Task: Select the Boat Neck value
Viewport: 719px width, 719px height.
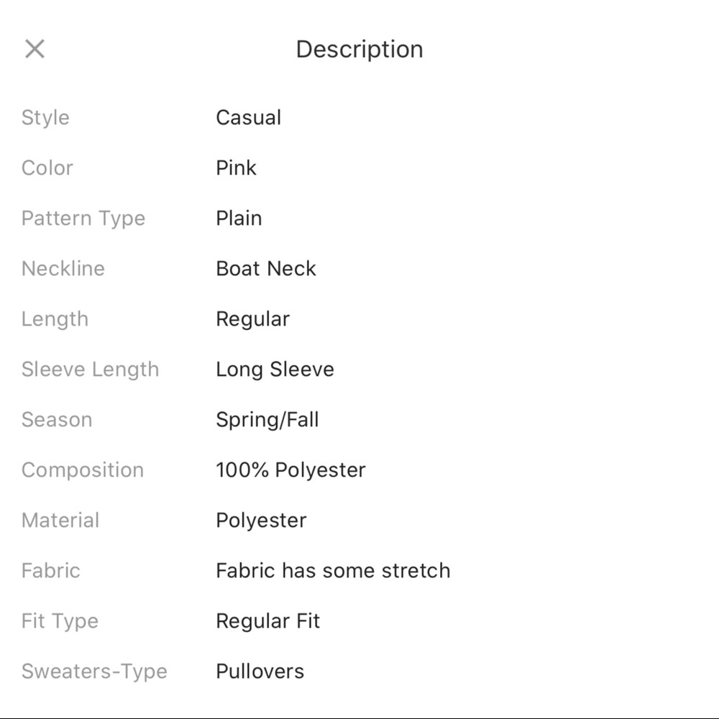Action: pos(266,269)
